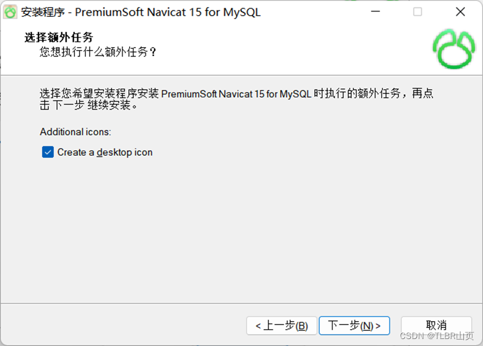Click the instruction paragraph about extra tasks
The image size is (483, 346).
[x=236, y=99]
